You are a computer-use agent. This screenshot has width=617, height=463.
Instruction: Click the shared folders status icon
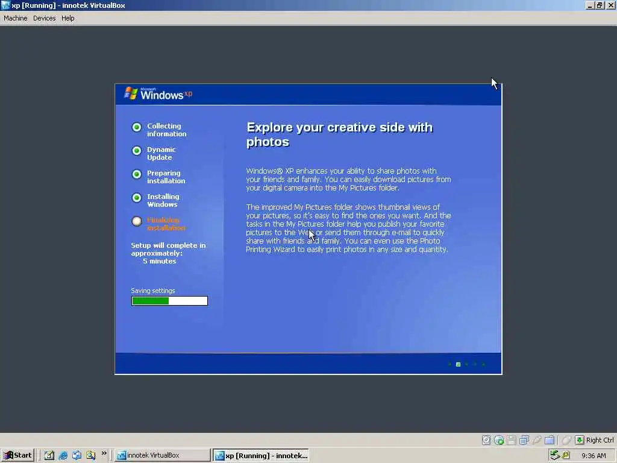click(550, 439)
